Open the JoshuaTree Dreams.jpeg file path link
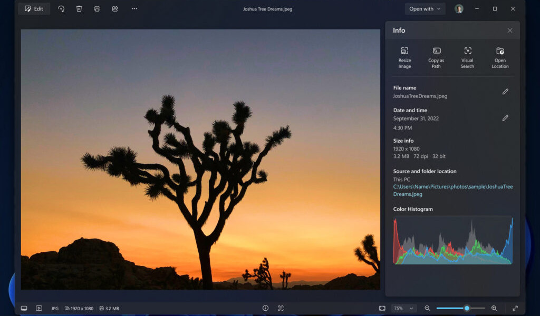 coord(453,190)
